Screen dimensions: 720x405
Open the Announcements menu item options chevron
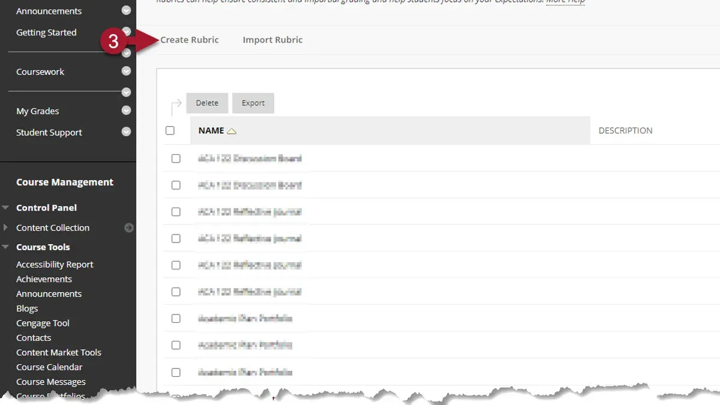click(126, 10)
